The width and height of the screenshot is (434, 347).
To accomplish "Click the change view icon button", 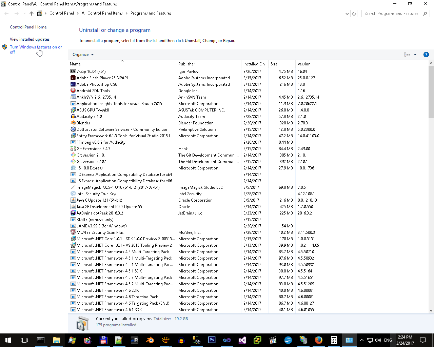I will click(407, 55).
